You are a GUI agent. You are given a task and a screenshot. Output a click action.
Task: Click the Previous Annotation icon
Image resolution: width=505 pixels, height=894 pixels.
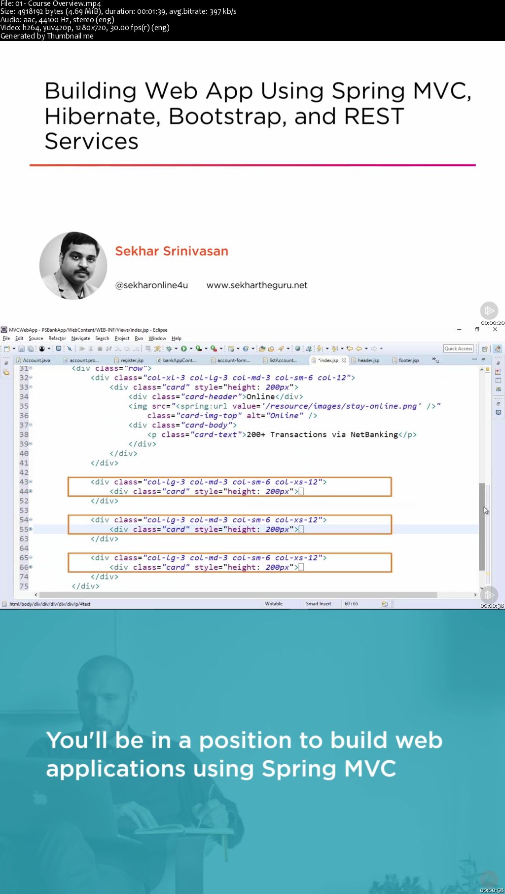[334, 349]
